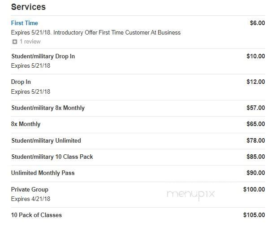
Task: Click the $57.00 price
Action: [256, 108]
